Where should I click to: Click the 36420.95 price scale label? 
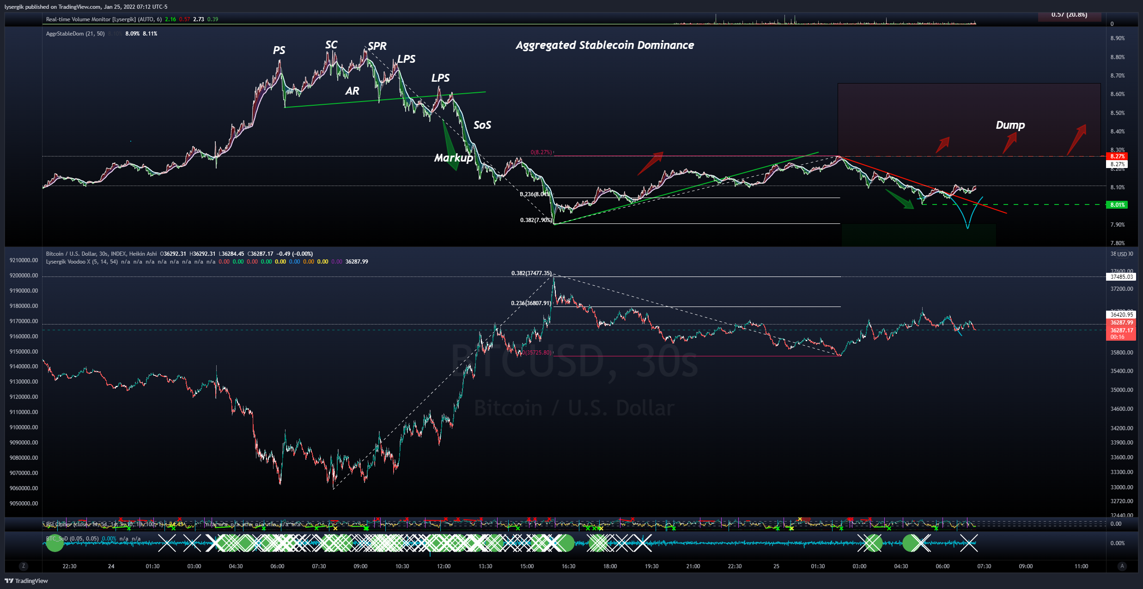pos(1121,315)
